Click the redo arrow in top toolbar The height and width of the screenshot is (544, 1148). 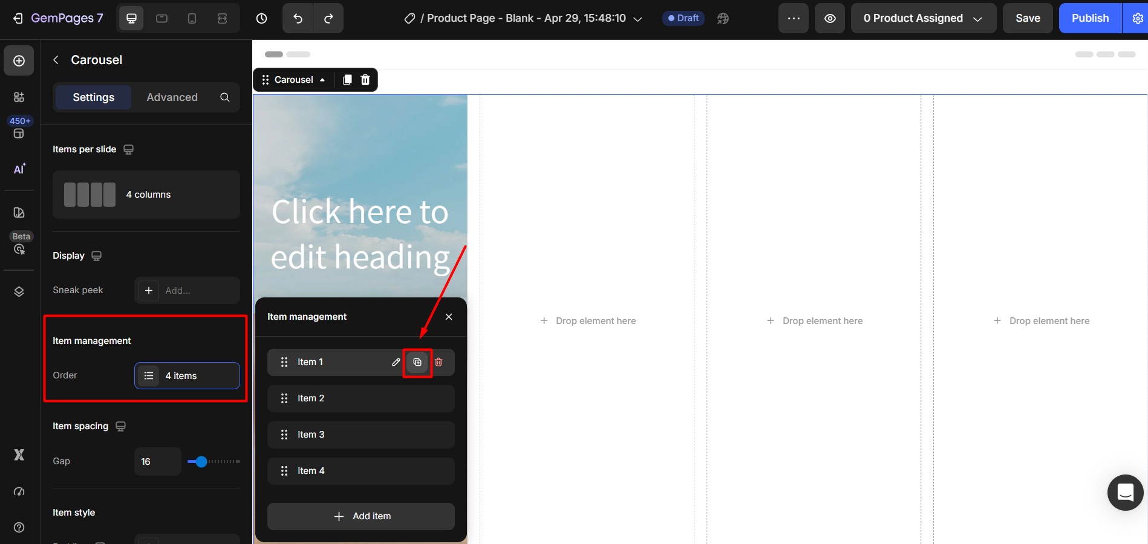[x=328, y=18]
